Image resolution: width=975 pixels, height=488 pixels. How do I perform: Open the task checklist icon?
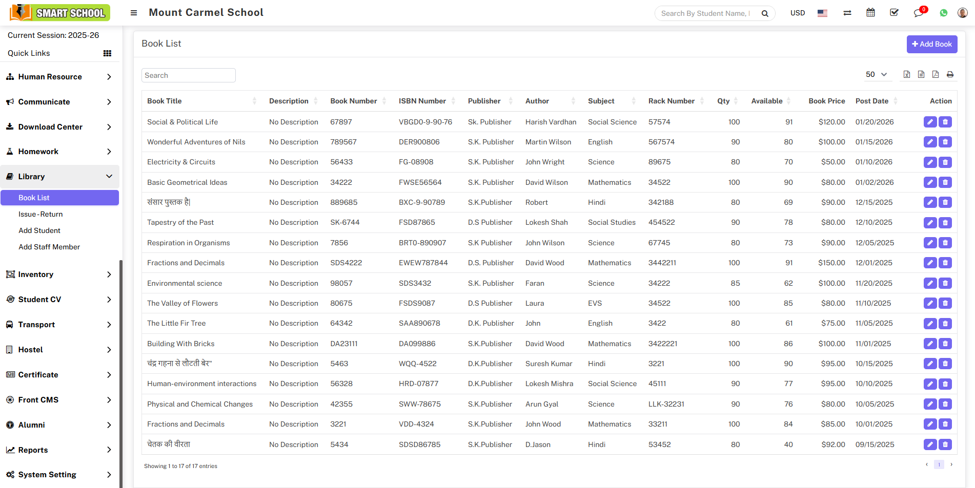click(x=894, y=13)
